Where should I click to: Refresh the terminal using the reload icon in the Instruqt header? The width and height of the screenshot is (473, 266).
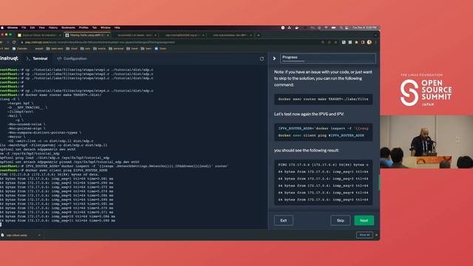point(262,59)
